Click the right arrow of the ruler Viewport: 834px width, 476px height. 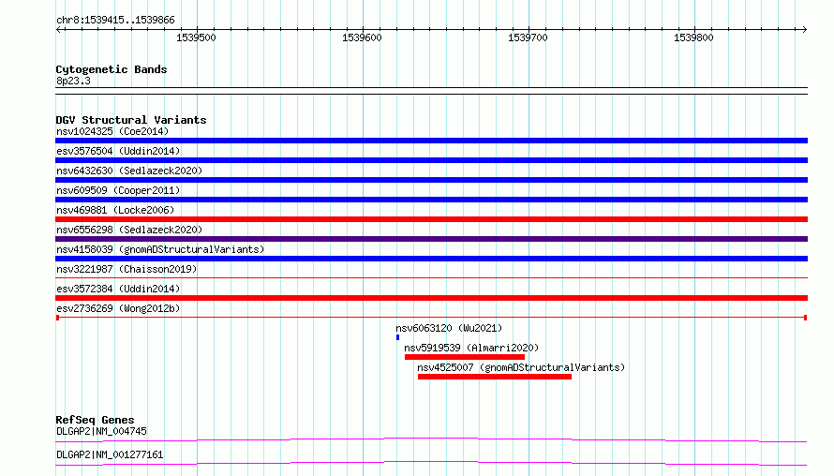pos(804,30)
